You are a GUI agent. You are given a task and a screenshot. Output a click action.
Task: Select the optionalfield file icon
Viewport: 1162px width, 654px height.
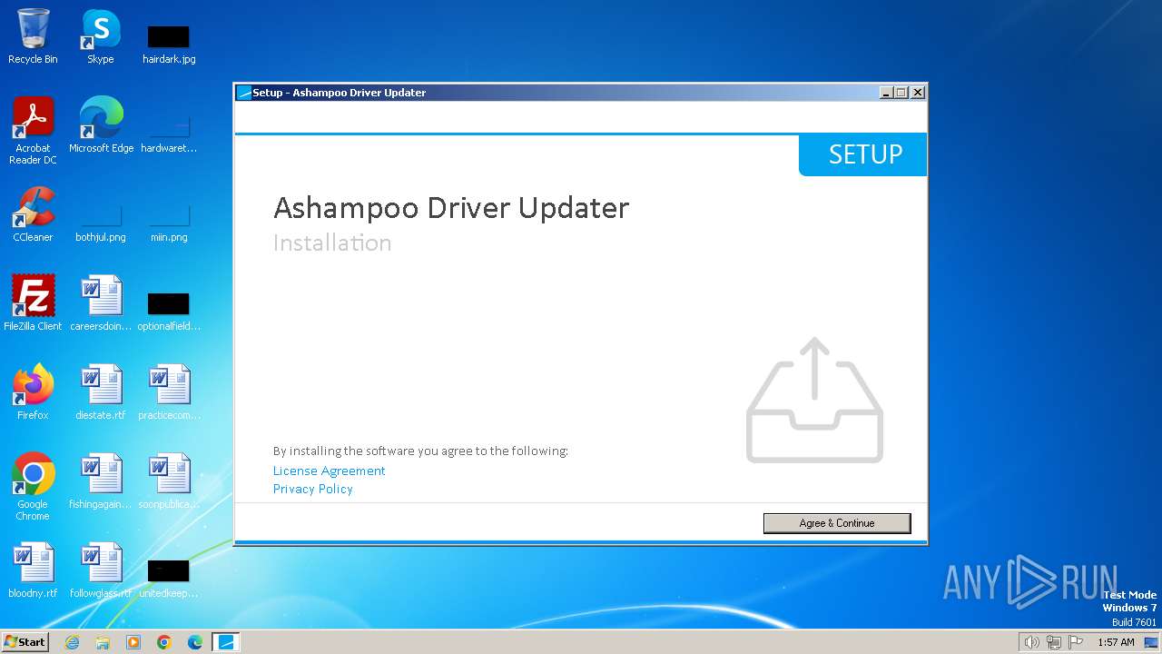169,311
